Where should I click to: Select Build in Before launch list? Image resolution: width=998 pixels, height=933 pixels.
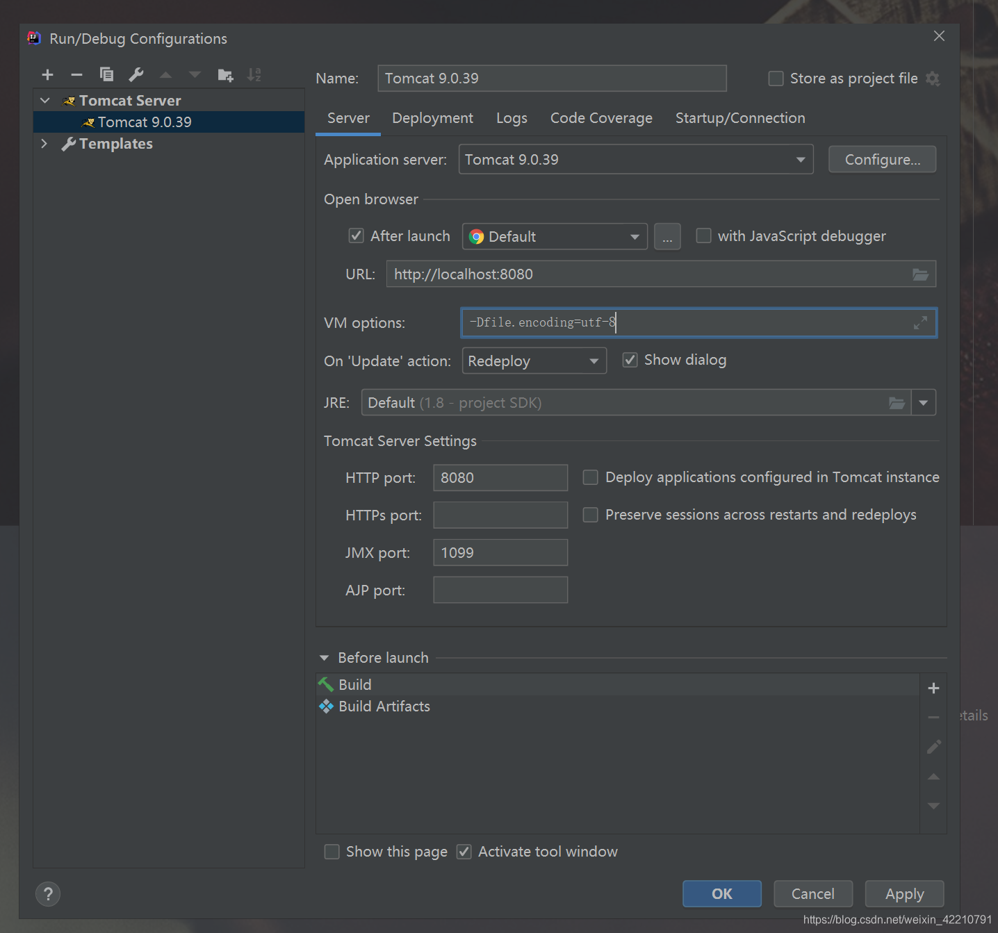coord(618,685)
